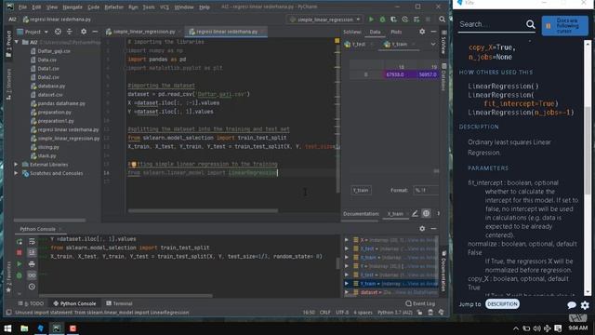Open PyCharm icon in the taskbar
This screenshot has height=335, width=595.
(57, 328)
